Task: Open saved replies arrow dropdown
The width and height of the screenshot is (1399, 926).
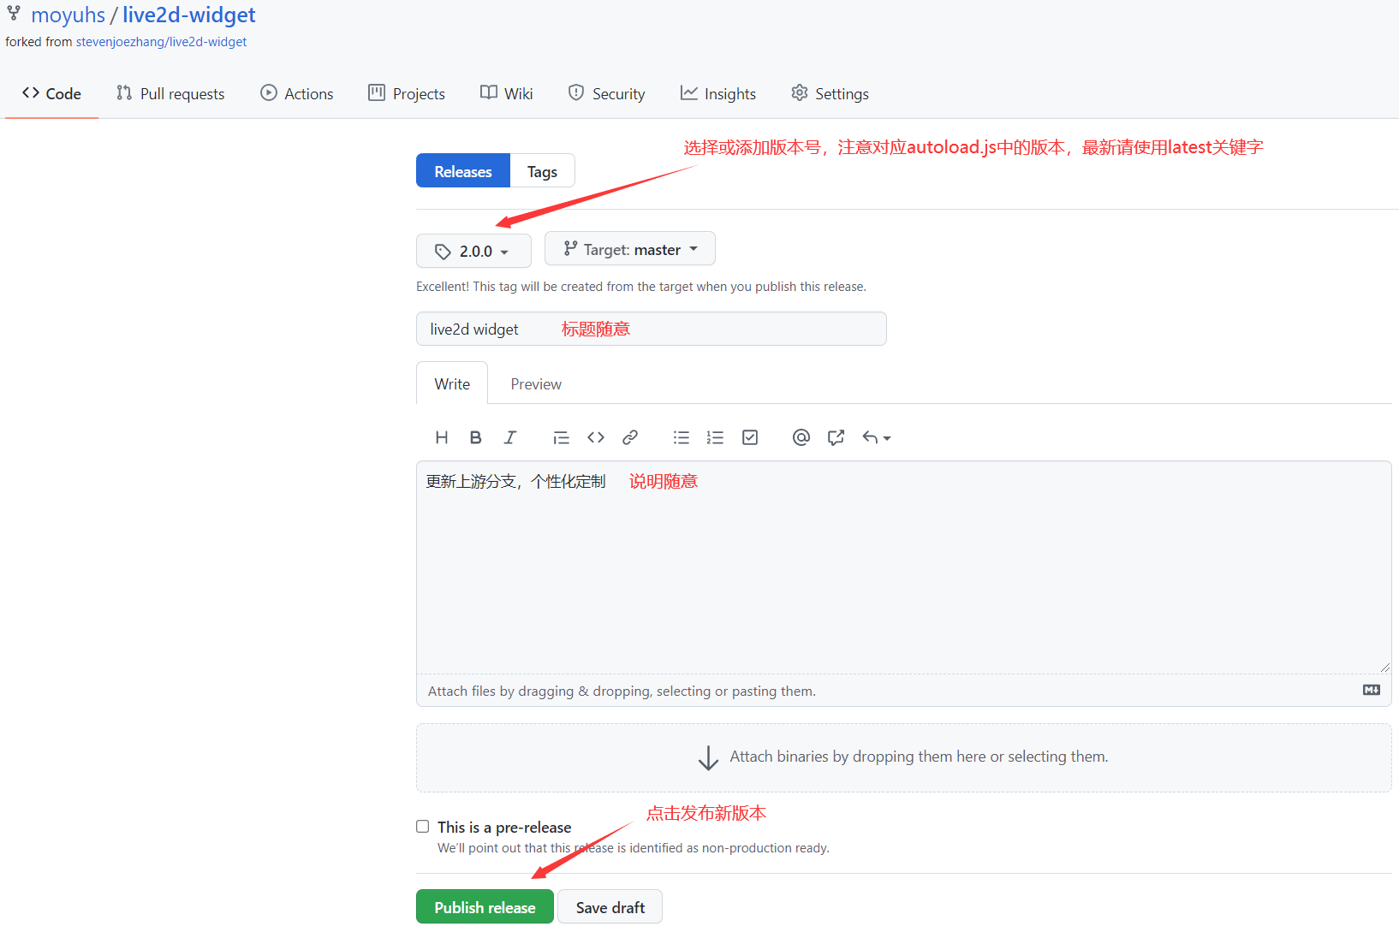Action: point(877,437)
